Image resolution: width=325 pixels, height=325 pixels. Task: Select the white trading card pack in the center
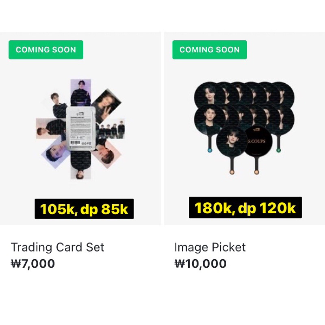coord(80,126)
